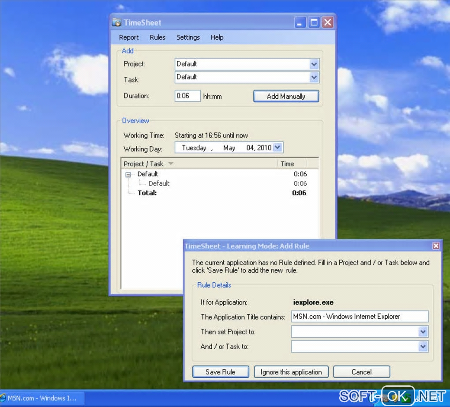Image resolution: width=450 pixels, height=407 pixels.
Task: Click the Application Title contains text field
Action: 360,316
